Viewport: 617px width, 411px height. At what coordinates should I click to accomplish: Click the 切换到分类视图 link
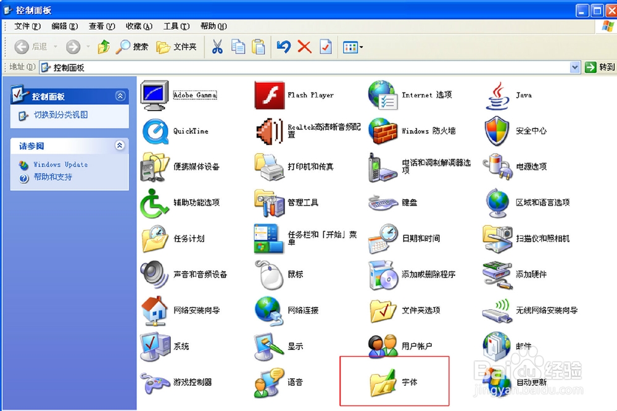pos(62,115)
